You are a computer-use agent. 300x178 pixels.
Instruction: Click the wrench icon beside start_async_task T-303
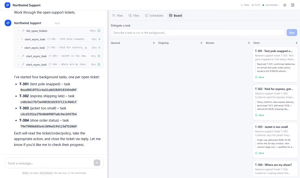tap(23, 56)
